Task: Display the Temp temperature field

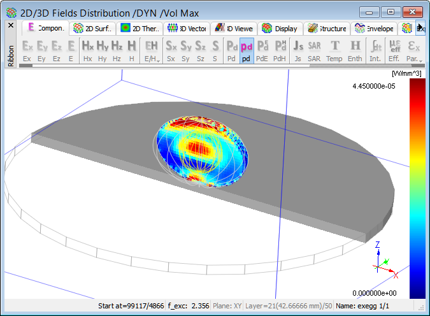Action: point(334,50)
